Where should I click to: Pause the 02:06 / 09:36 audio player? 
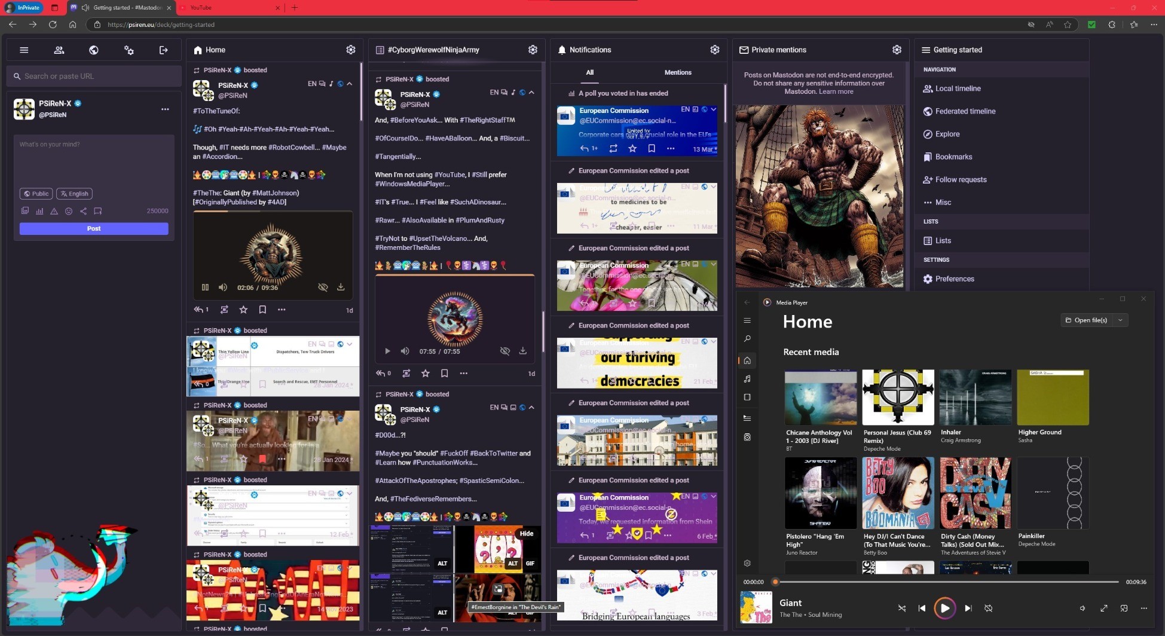click(x=205, y=288)
